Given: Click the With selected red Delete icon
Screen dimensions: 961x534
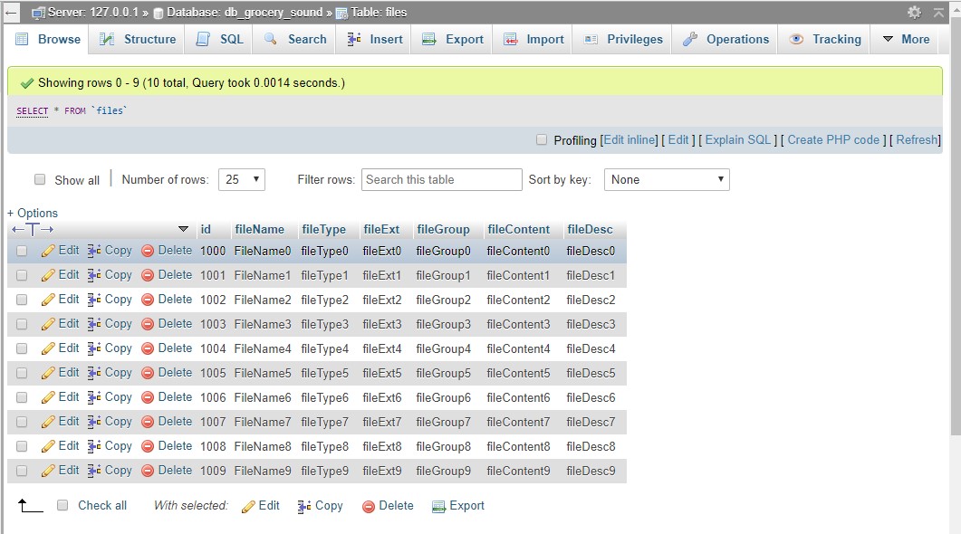Looking at the screenshot, I should pyautogui.click(x=369, y=507).
